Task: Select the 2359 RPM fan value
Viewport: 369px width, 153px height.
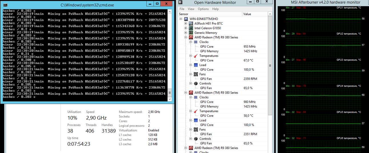Action: (x=250, y=79)
